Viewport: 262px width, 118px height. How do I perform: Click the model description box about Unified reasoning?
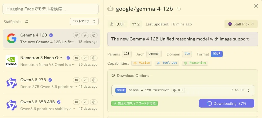click(183, 39)
